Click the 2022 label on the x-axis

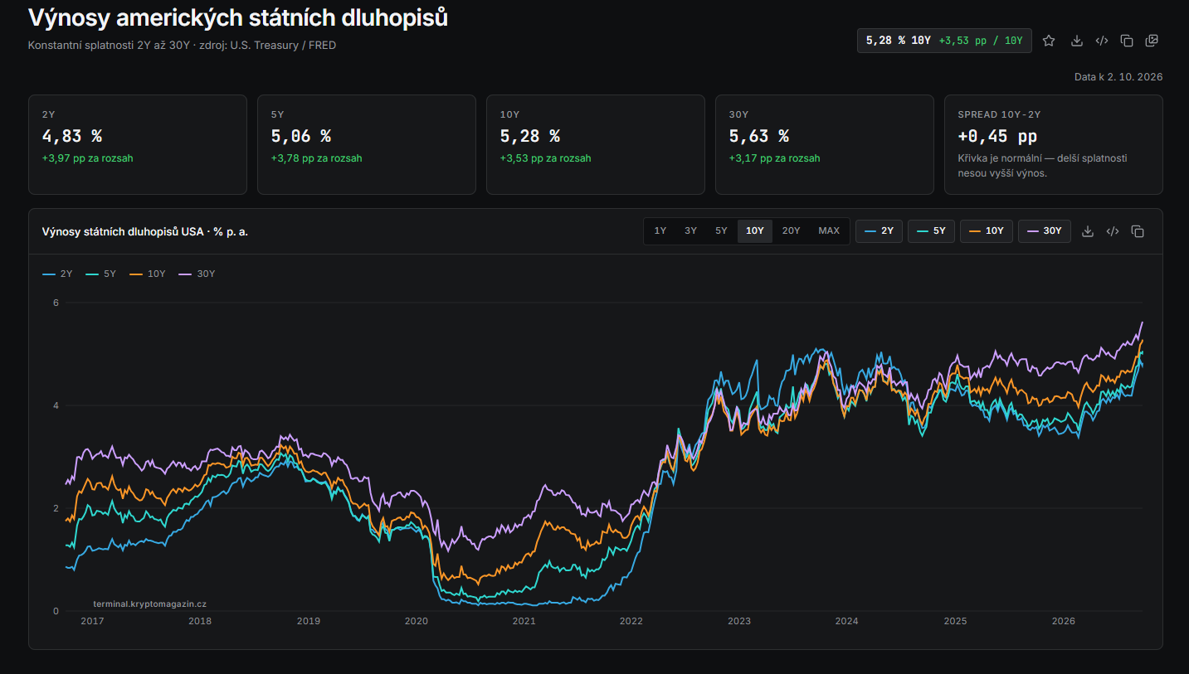pos(631,621)
